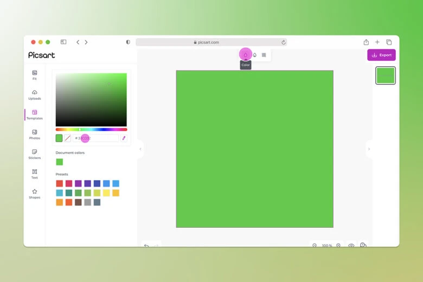The width and height of the screenshot is (423, 282).
Task: Toggle the Safari sidebar
Action: (x=63, y=42)
